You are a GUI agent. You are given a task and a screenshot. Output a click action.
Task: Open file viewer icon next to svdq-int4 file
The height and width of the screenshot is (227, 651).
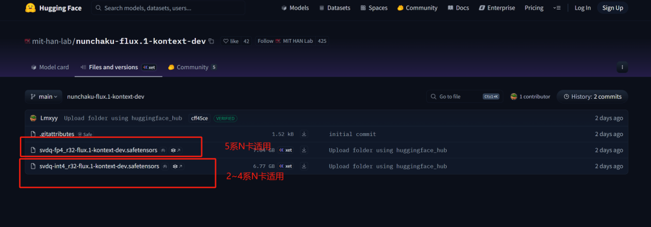pyautogui.click(x=178, y=166)
